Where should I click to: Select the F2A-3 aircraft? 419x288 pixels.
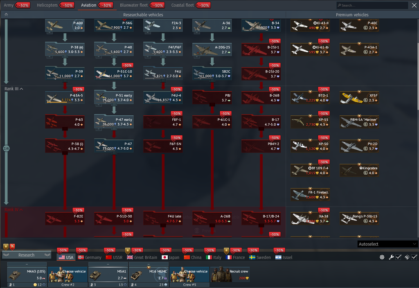click(163, 25)
